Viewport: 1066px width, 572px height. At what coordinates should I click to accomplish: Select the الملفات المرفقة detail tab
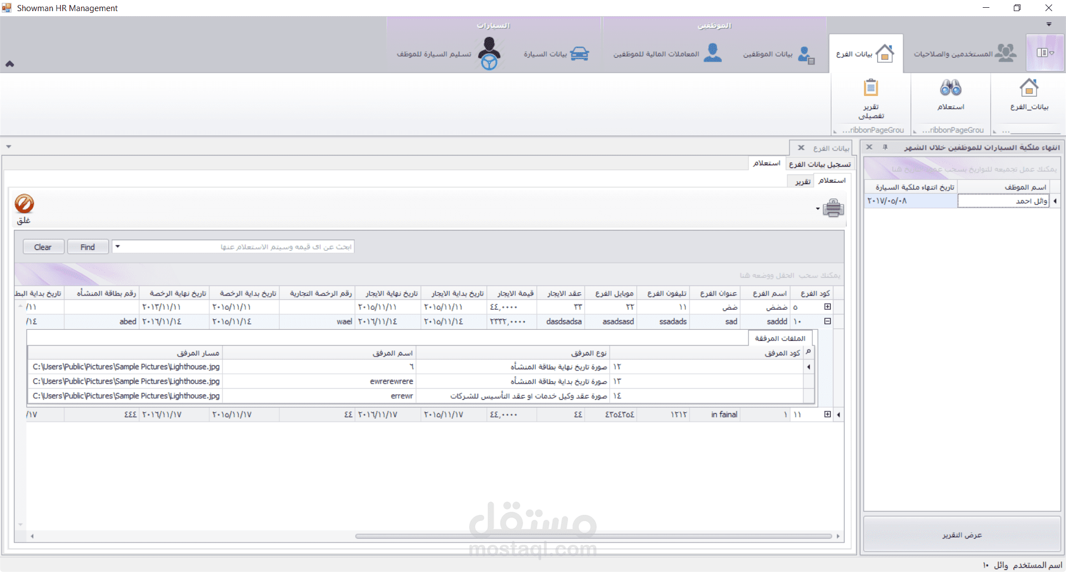point(780,338)
